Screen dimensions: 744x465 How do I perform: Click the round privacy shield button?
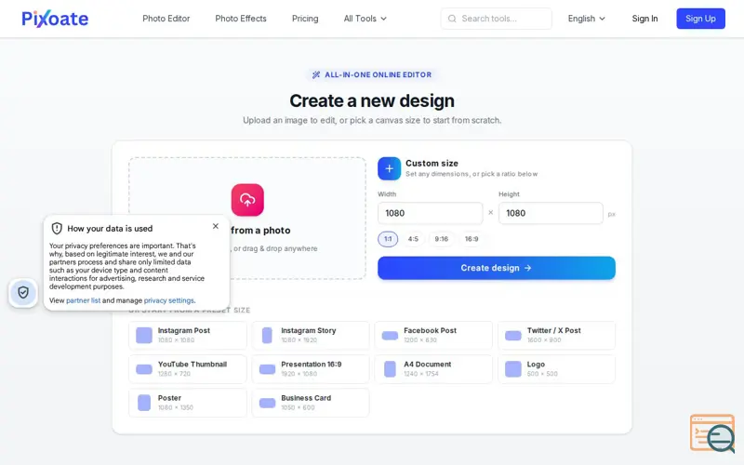22,292
